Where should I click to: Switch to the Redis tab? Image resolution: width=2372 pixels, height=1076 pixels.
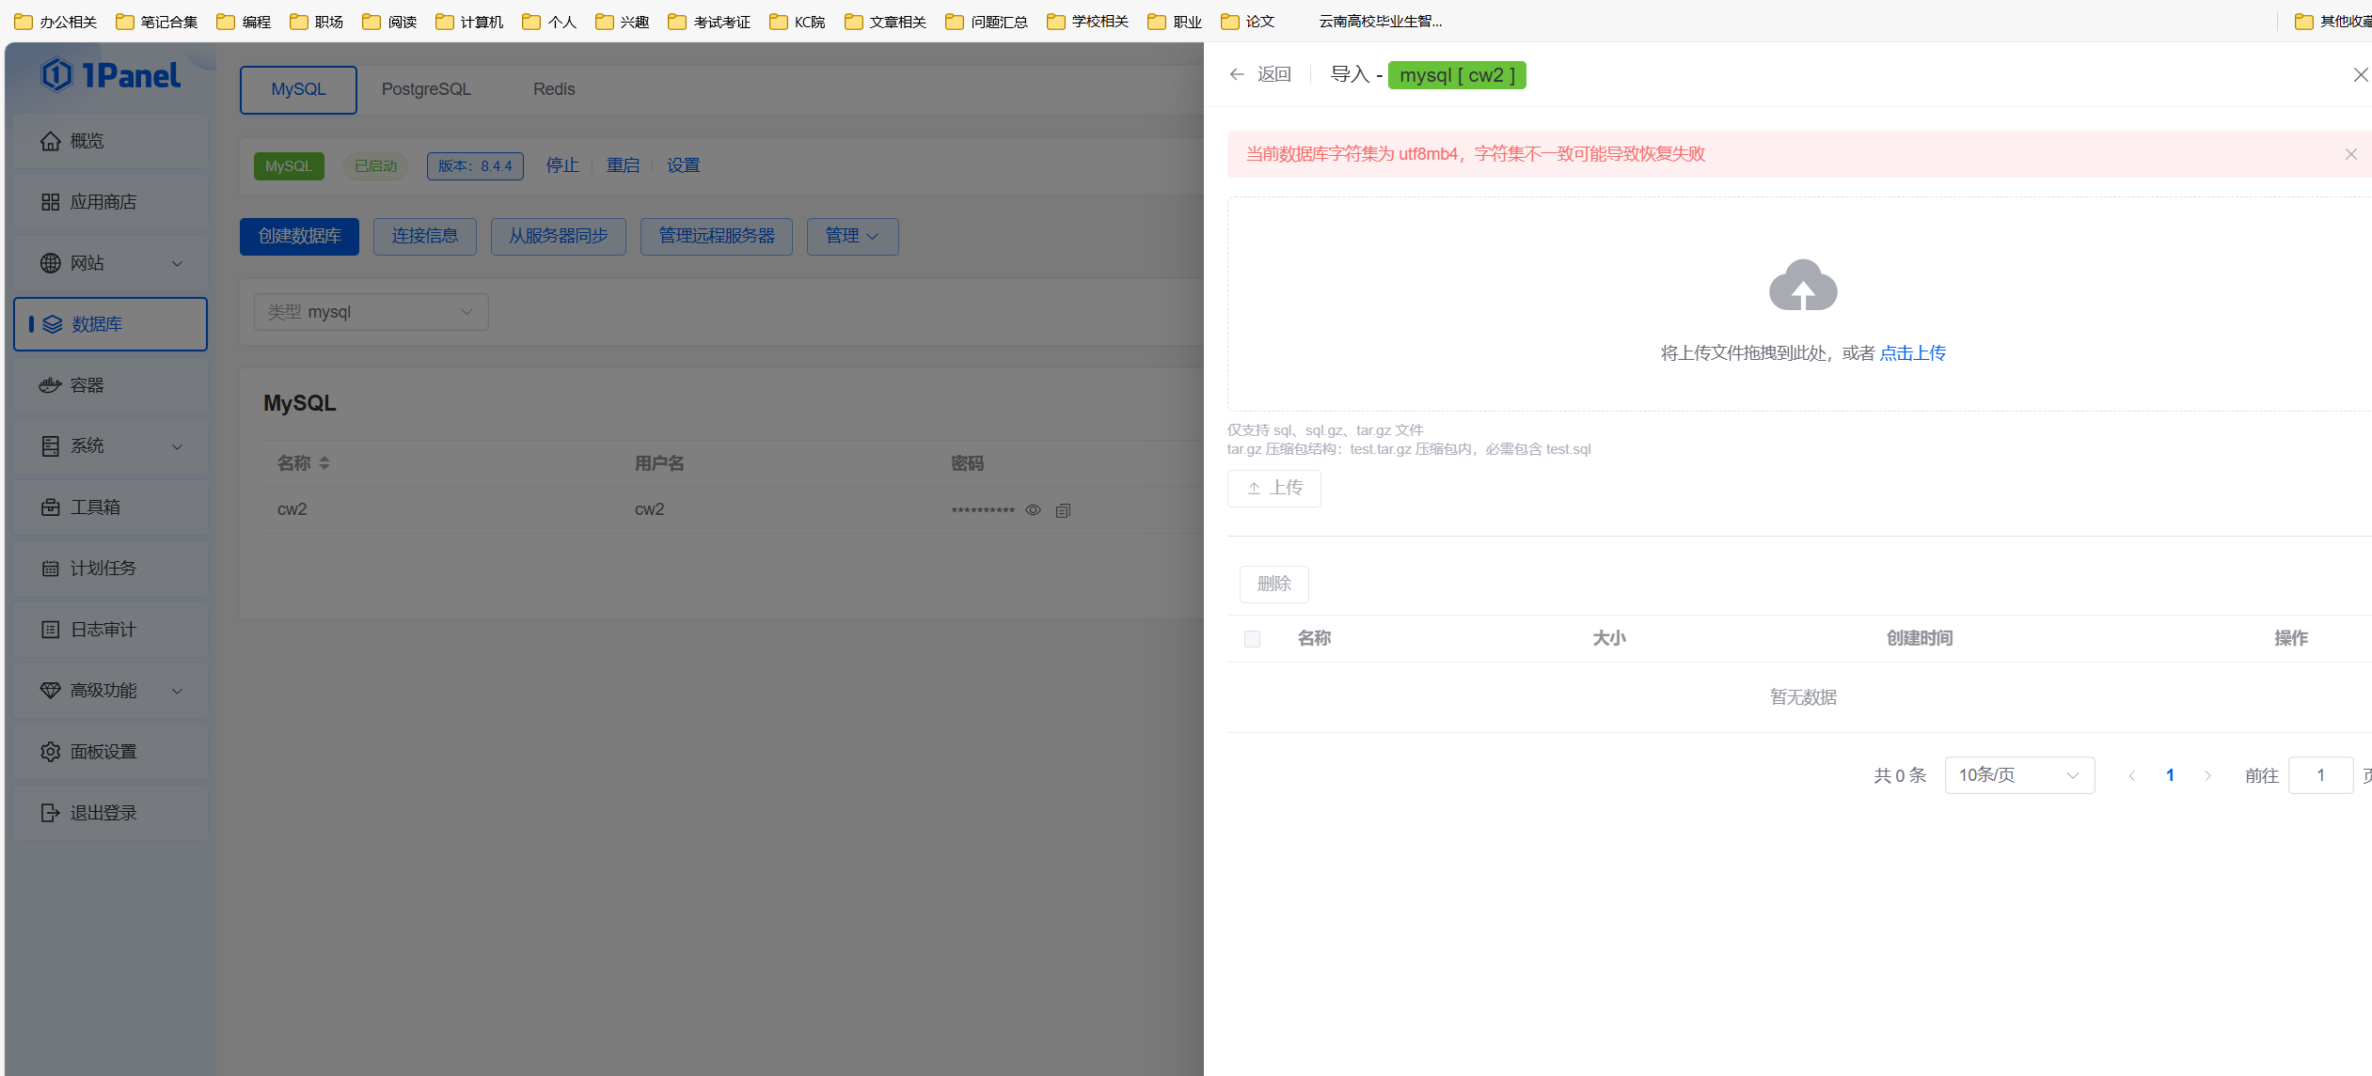pos(553,88)
